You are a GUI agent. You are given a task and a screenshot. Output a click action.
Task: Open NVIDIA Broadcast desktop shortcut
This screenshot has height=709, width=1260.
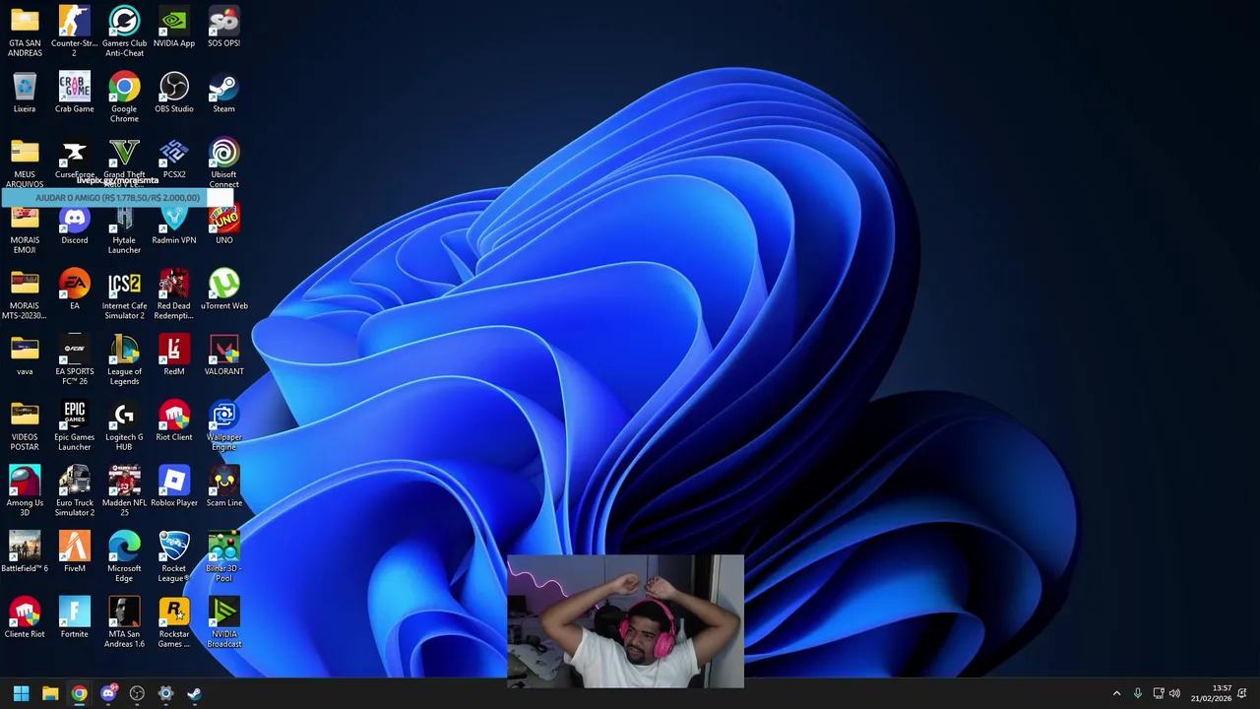click(223, 623)
